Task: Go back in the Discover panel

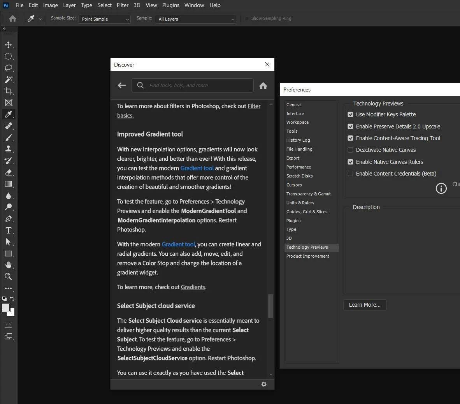Action: pyautogui.click(x=122, y=85)
